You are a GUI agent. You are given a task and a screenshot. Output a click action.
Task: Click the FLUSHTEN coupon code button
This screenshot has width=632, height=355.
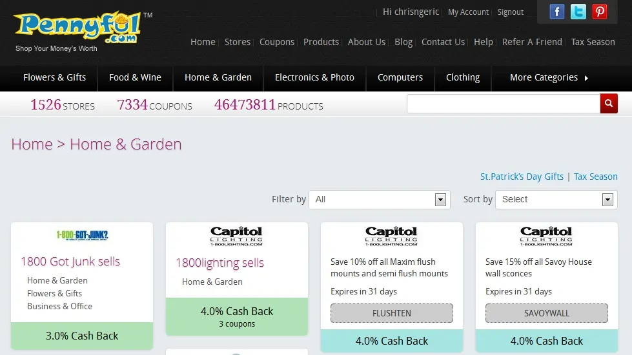coord(391,313)
